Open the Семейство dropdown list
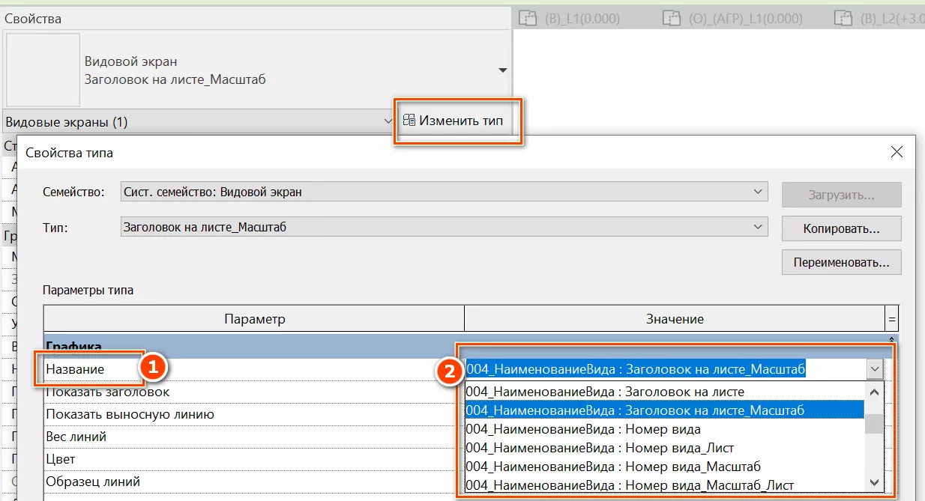 click(757, 192)
